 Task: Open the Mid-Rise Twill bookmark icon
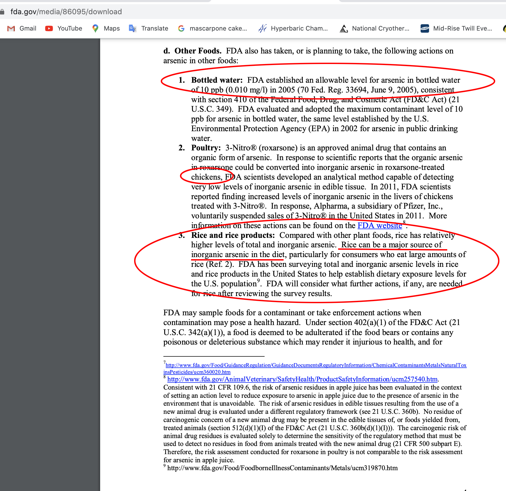(x=425, y=28)
